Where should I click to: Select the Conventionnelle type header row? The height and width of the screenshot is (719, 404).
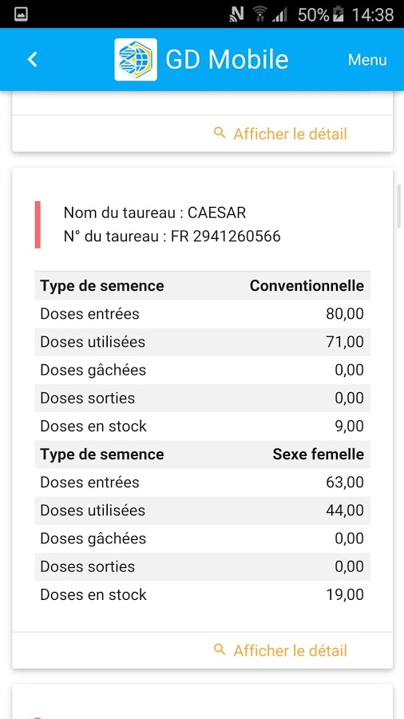tap(203, 286)
